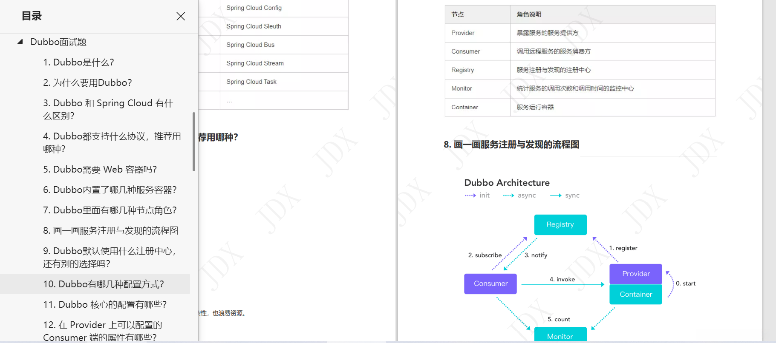Click the 统计服务的调用次数 monitor description
The image size is (776, 343).
575,88
